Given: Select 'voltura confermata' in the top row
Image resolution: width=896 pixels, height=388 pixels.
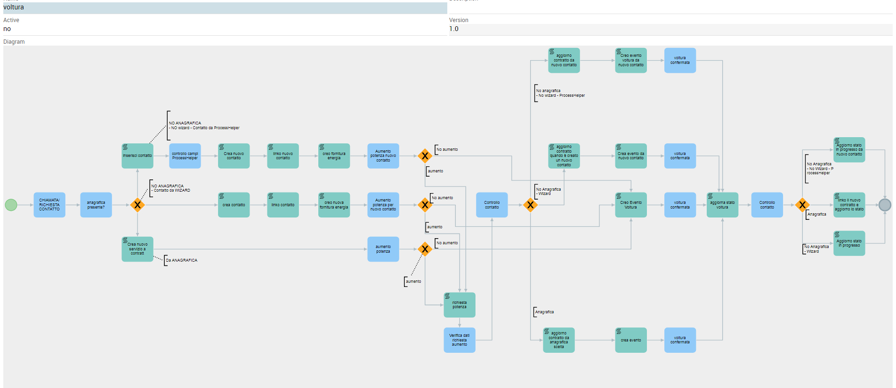Looking at the screenshot, I should coord(680,60).
